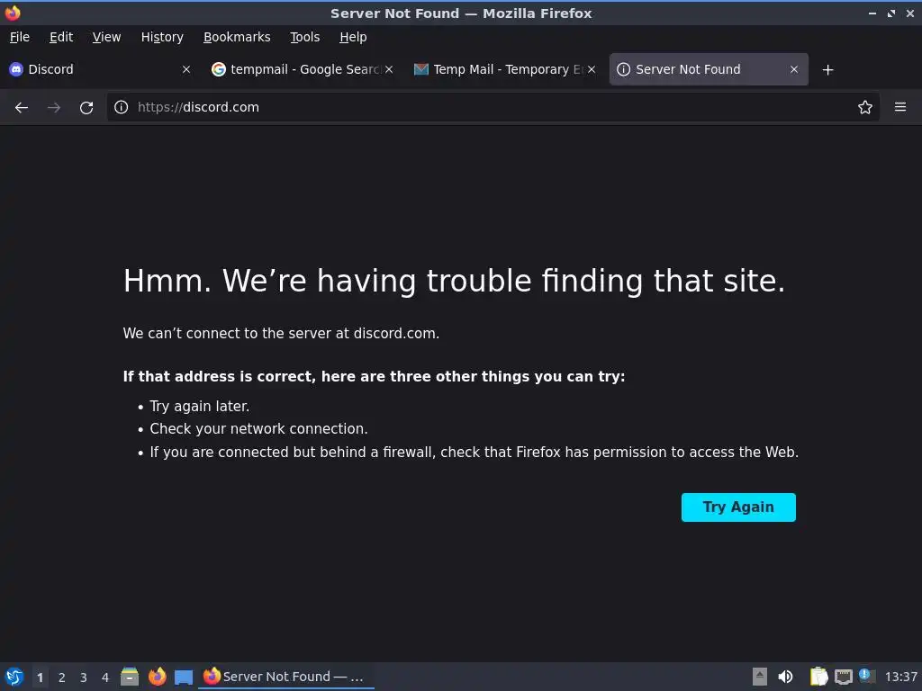Open site information icon in address bar
Image resolution: width=922 pixels, height=691 pixels.
122,107
